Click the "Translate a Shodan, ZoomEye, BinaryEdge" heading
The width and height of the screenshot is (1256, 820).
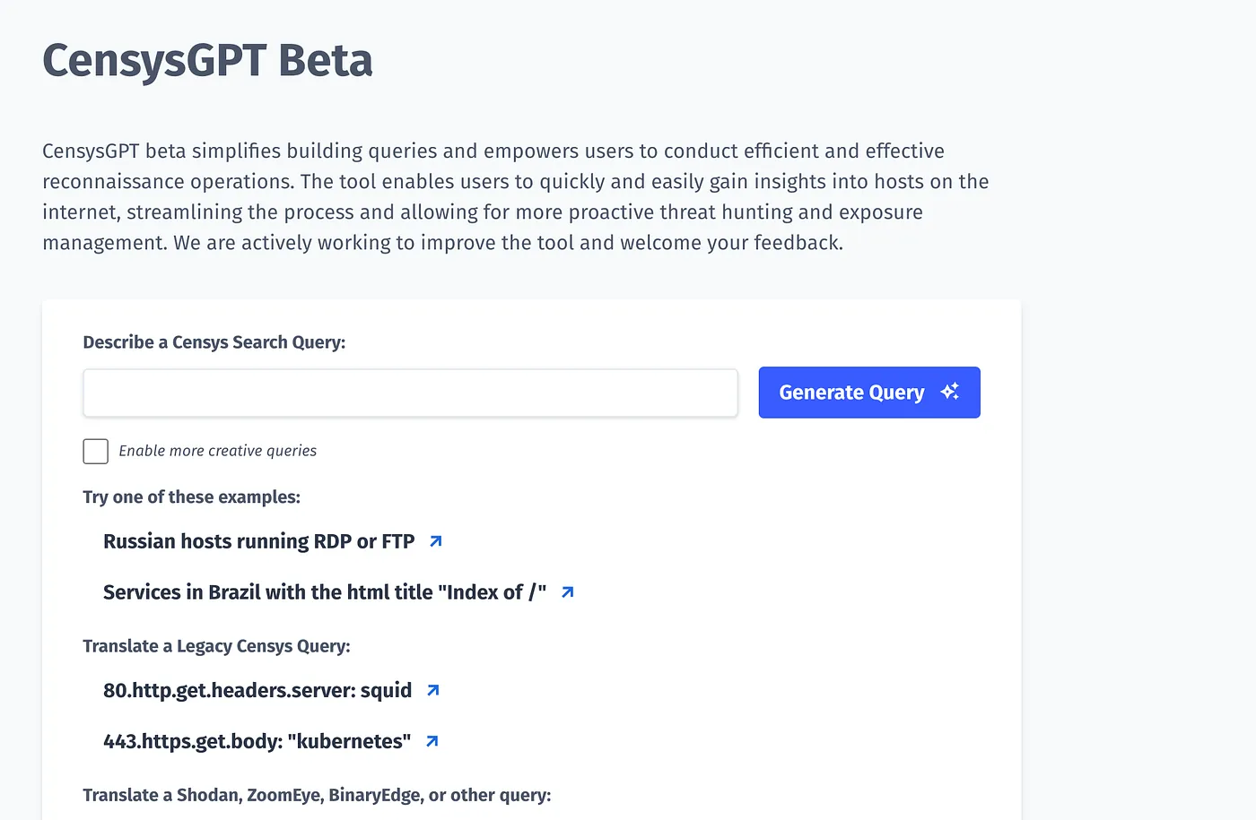click(318, 795)
